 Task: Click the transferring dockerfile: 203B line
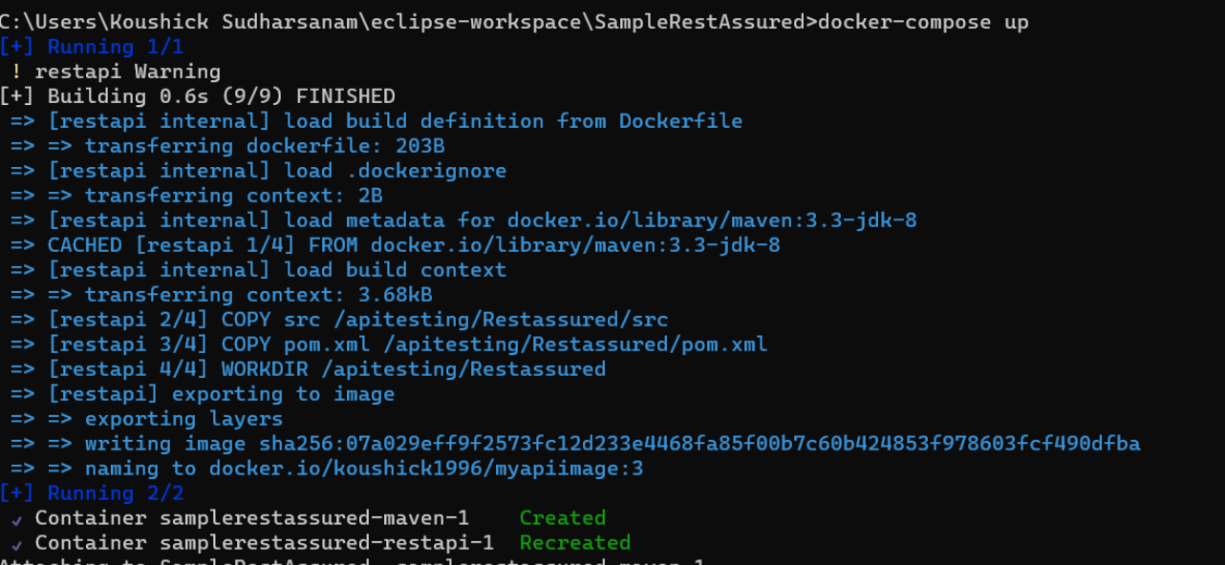(265, 146)
